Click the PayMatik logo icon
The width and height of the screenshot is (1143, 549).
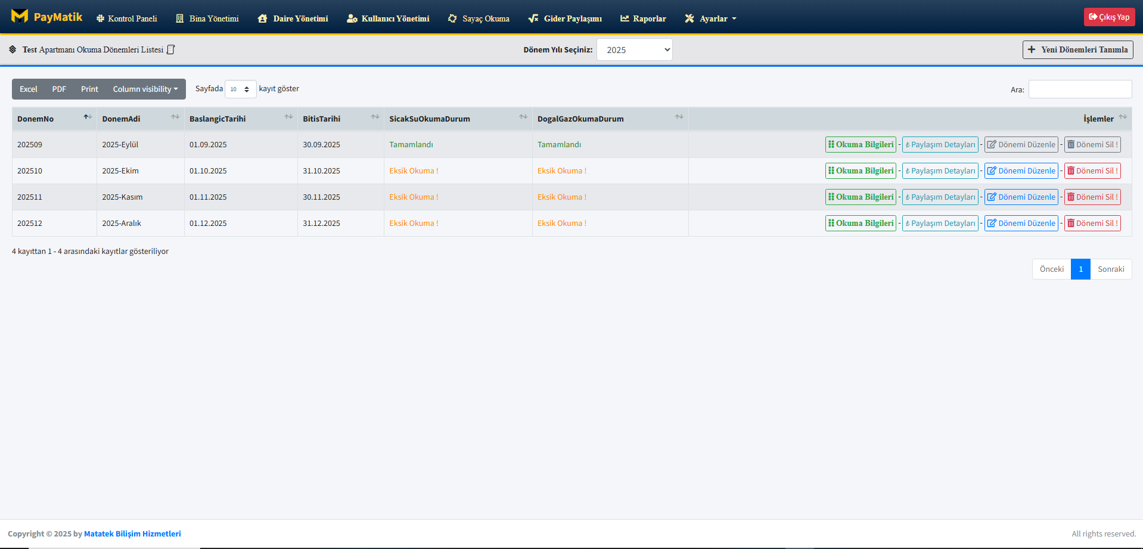(x=20, y=17)
